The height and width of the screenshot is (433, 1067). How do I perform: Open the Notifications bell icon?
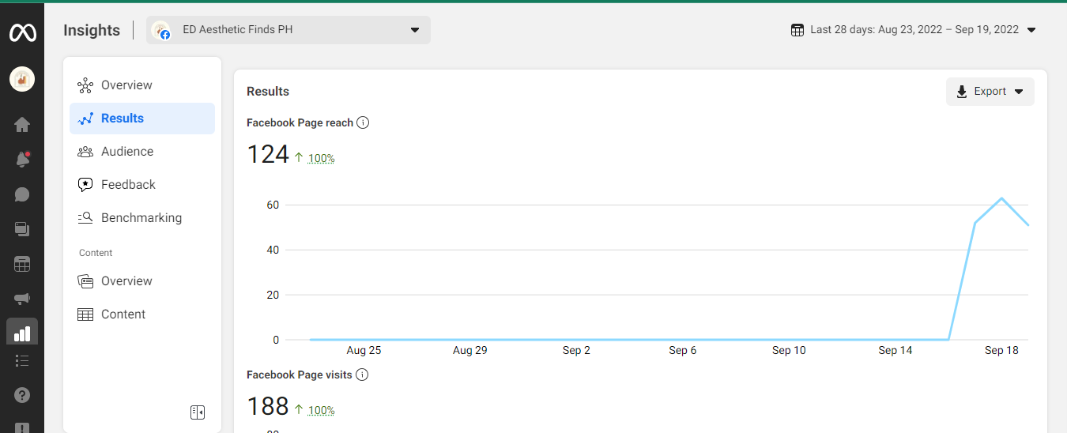coord(22,160)
